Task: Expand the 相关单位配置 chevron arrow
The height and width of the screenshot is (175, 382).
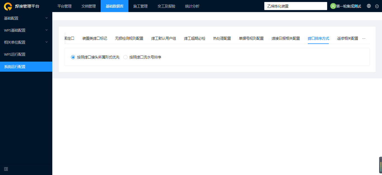Action: point(47,42)
